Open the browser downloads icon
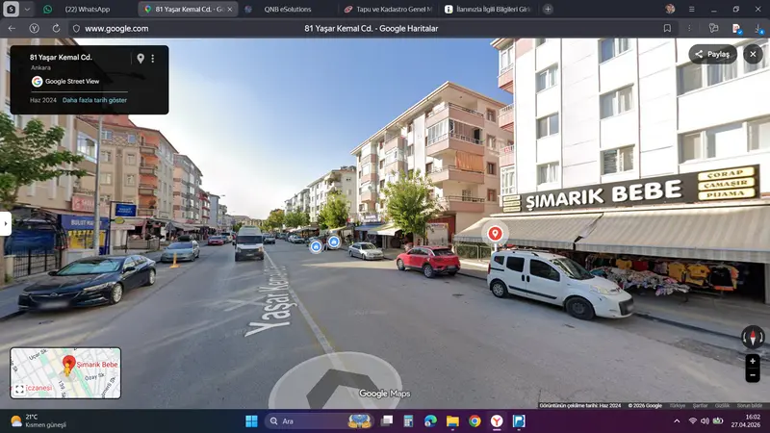This screenshot has width=770, height=433. (x=758, y=29)
